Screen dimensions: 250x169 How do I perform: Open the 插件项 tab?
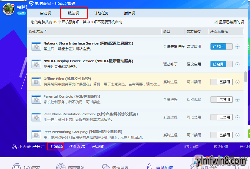tap(129, 13)
